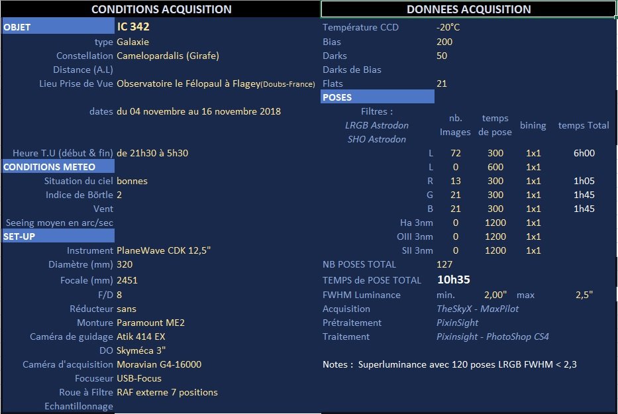Select guide camera Atik 414 EX

[x=141, y=336]
